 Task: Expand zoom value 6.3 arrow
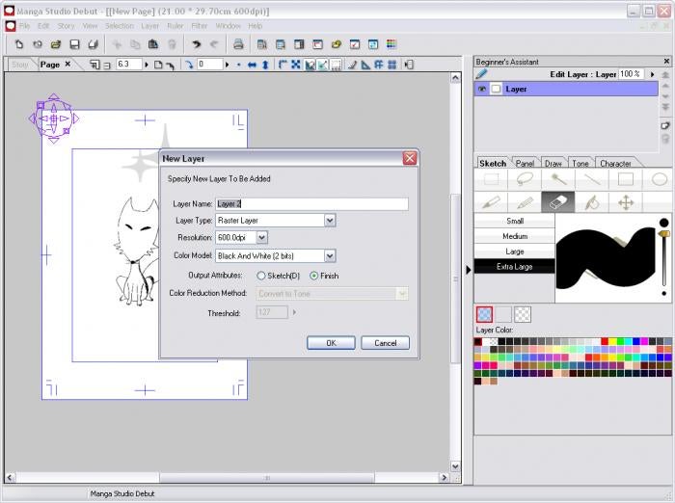(147, 65)
